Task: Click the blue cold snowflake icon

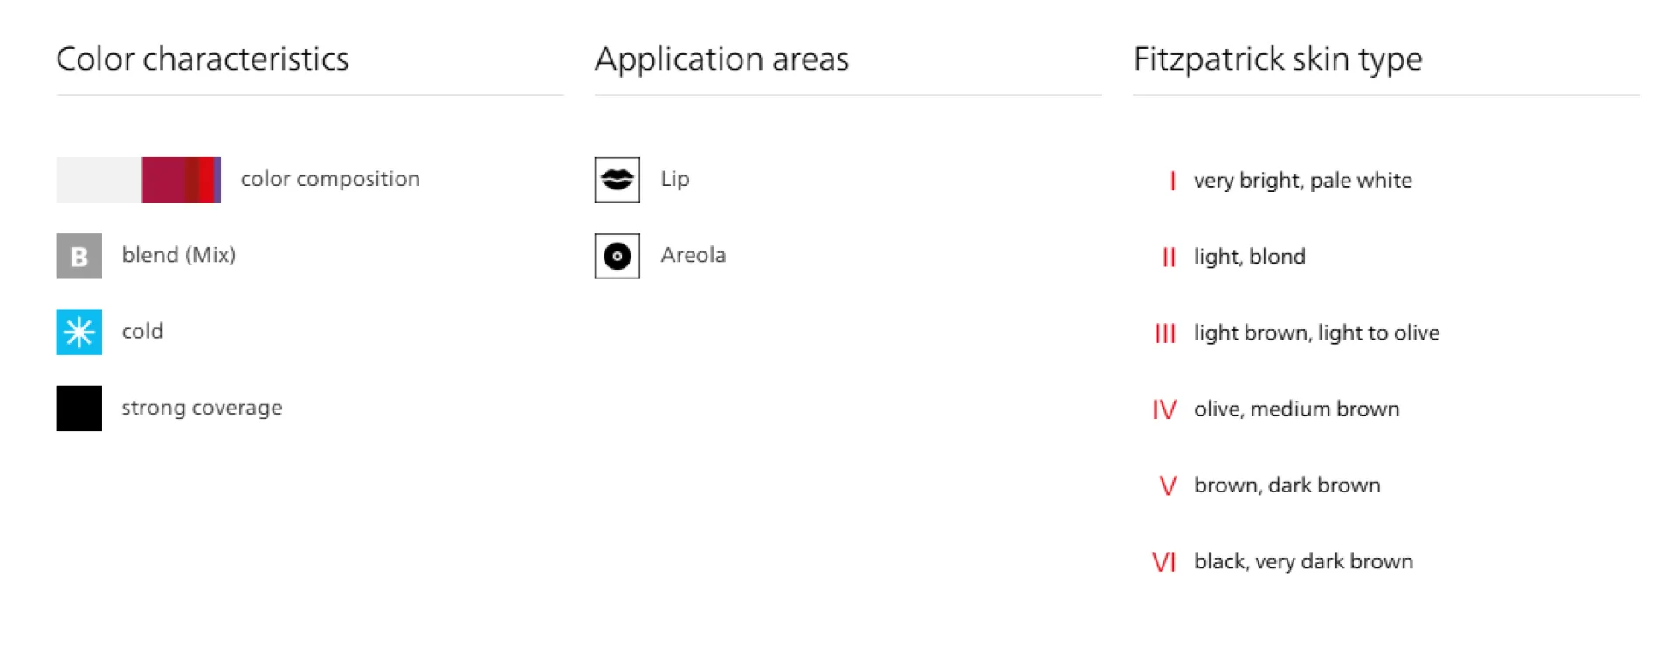Action: coord(79,332)
